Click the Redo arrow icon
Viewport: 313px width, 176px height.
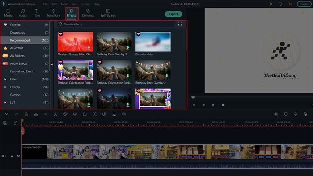(17, 114)
